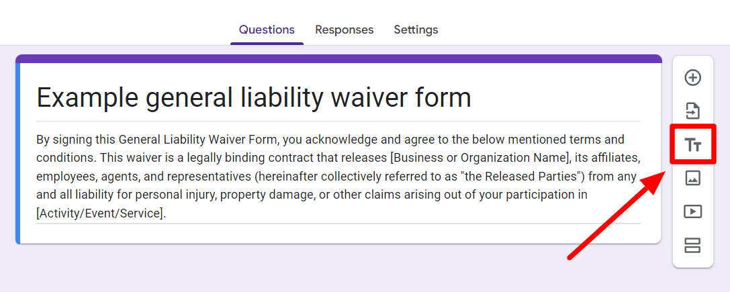
Task: Click the Add question plus icon
Action: pos(693,78)
